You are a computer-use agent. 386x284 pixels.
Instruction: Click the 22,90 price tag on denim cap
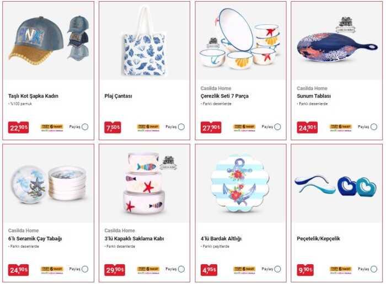18,127
